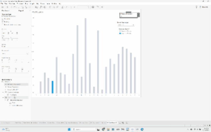Remove the selected floating card with its X

[138, 14]
